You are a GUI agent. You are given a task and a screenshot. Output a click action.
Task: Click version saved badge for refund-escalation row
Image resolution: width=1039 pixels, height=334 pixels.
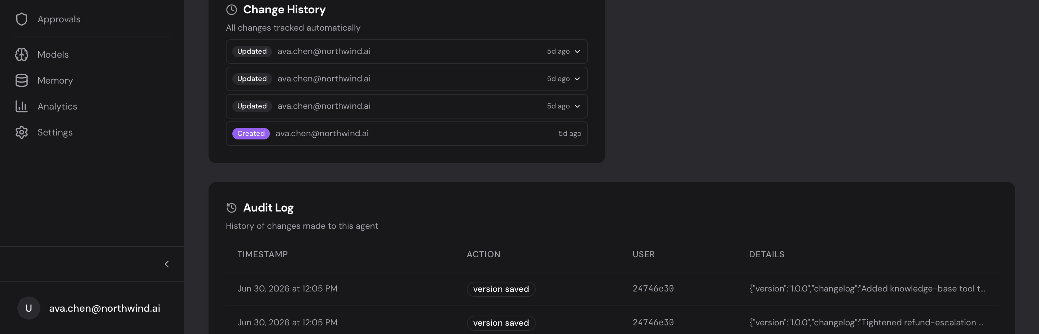[x=501, y=323]
